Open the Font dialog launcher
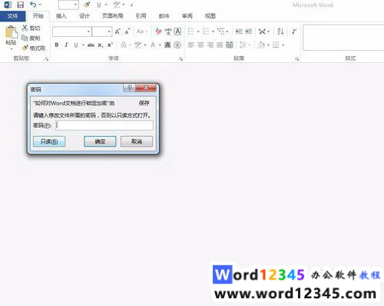Image resolution: width=384 pixels, height=306 pixels. tap(181, 59)
